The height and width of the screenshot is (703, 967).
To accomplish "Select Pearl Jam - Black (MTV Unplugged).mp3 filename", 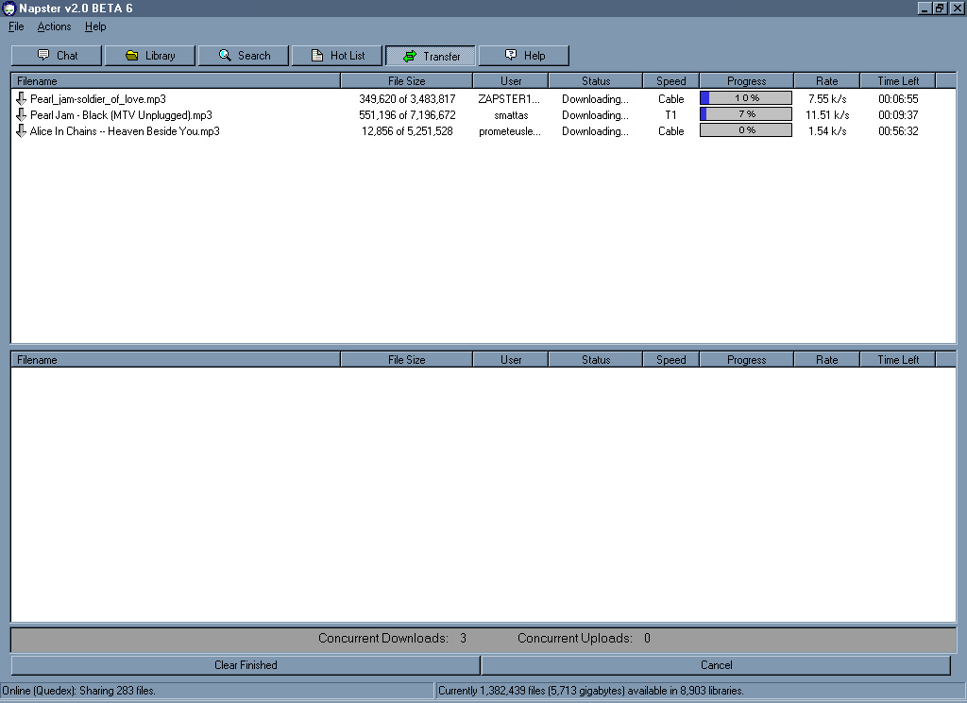I will (x=121, y=114).
